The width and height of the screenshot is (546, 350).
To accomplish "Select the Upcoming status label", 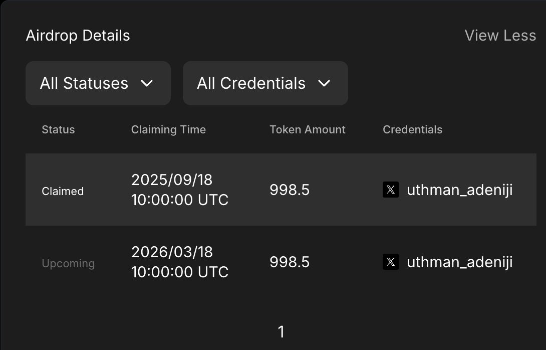I will click(68, 263).
